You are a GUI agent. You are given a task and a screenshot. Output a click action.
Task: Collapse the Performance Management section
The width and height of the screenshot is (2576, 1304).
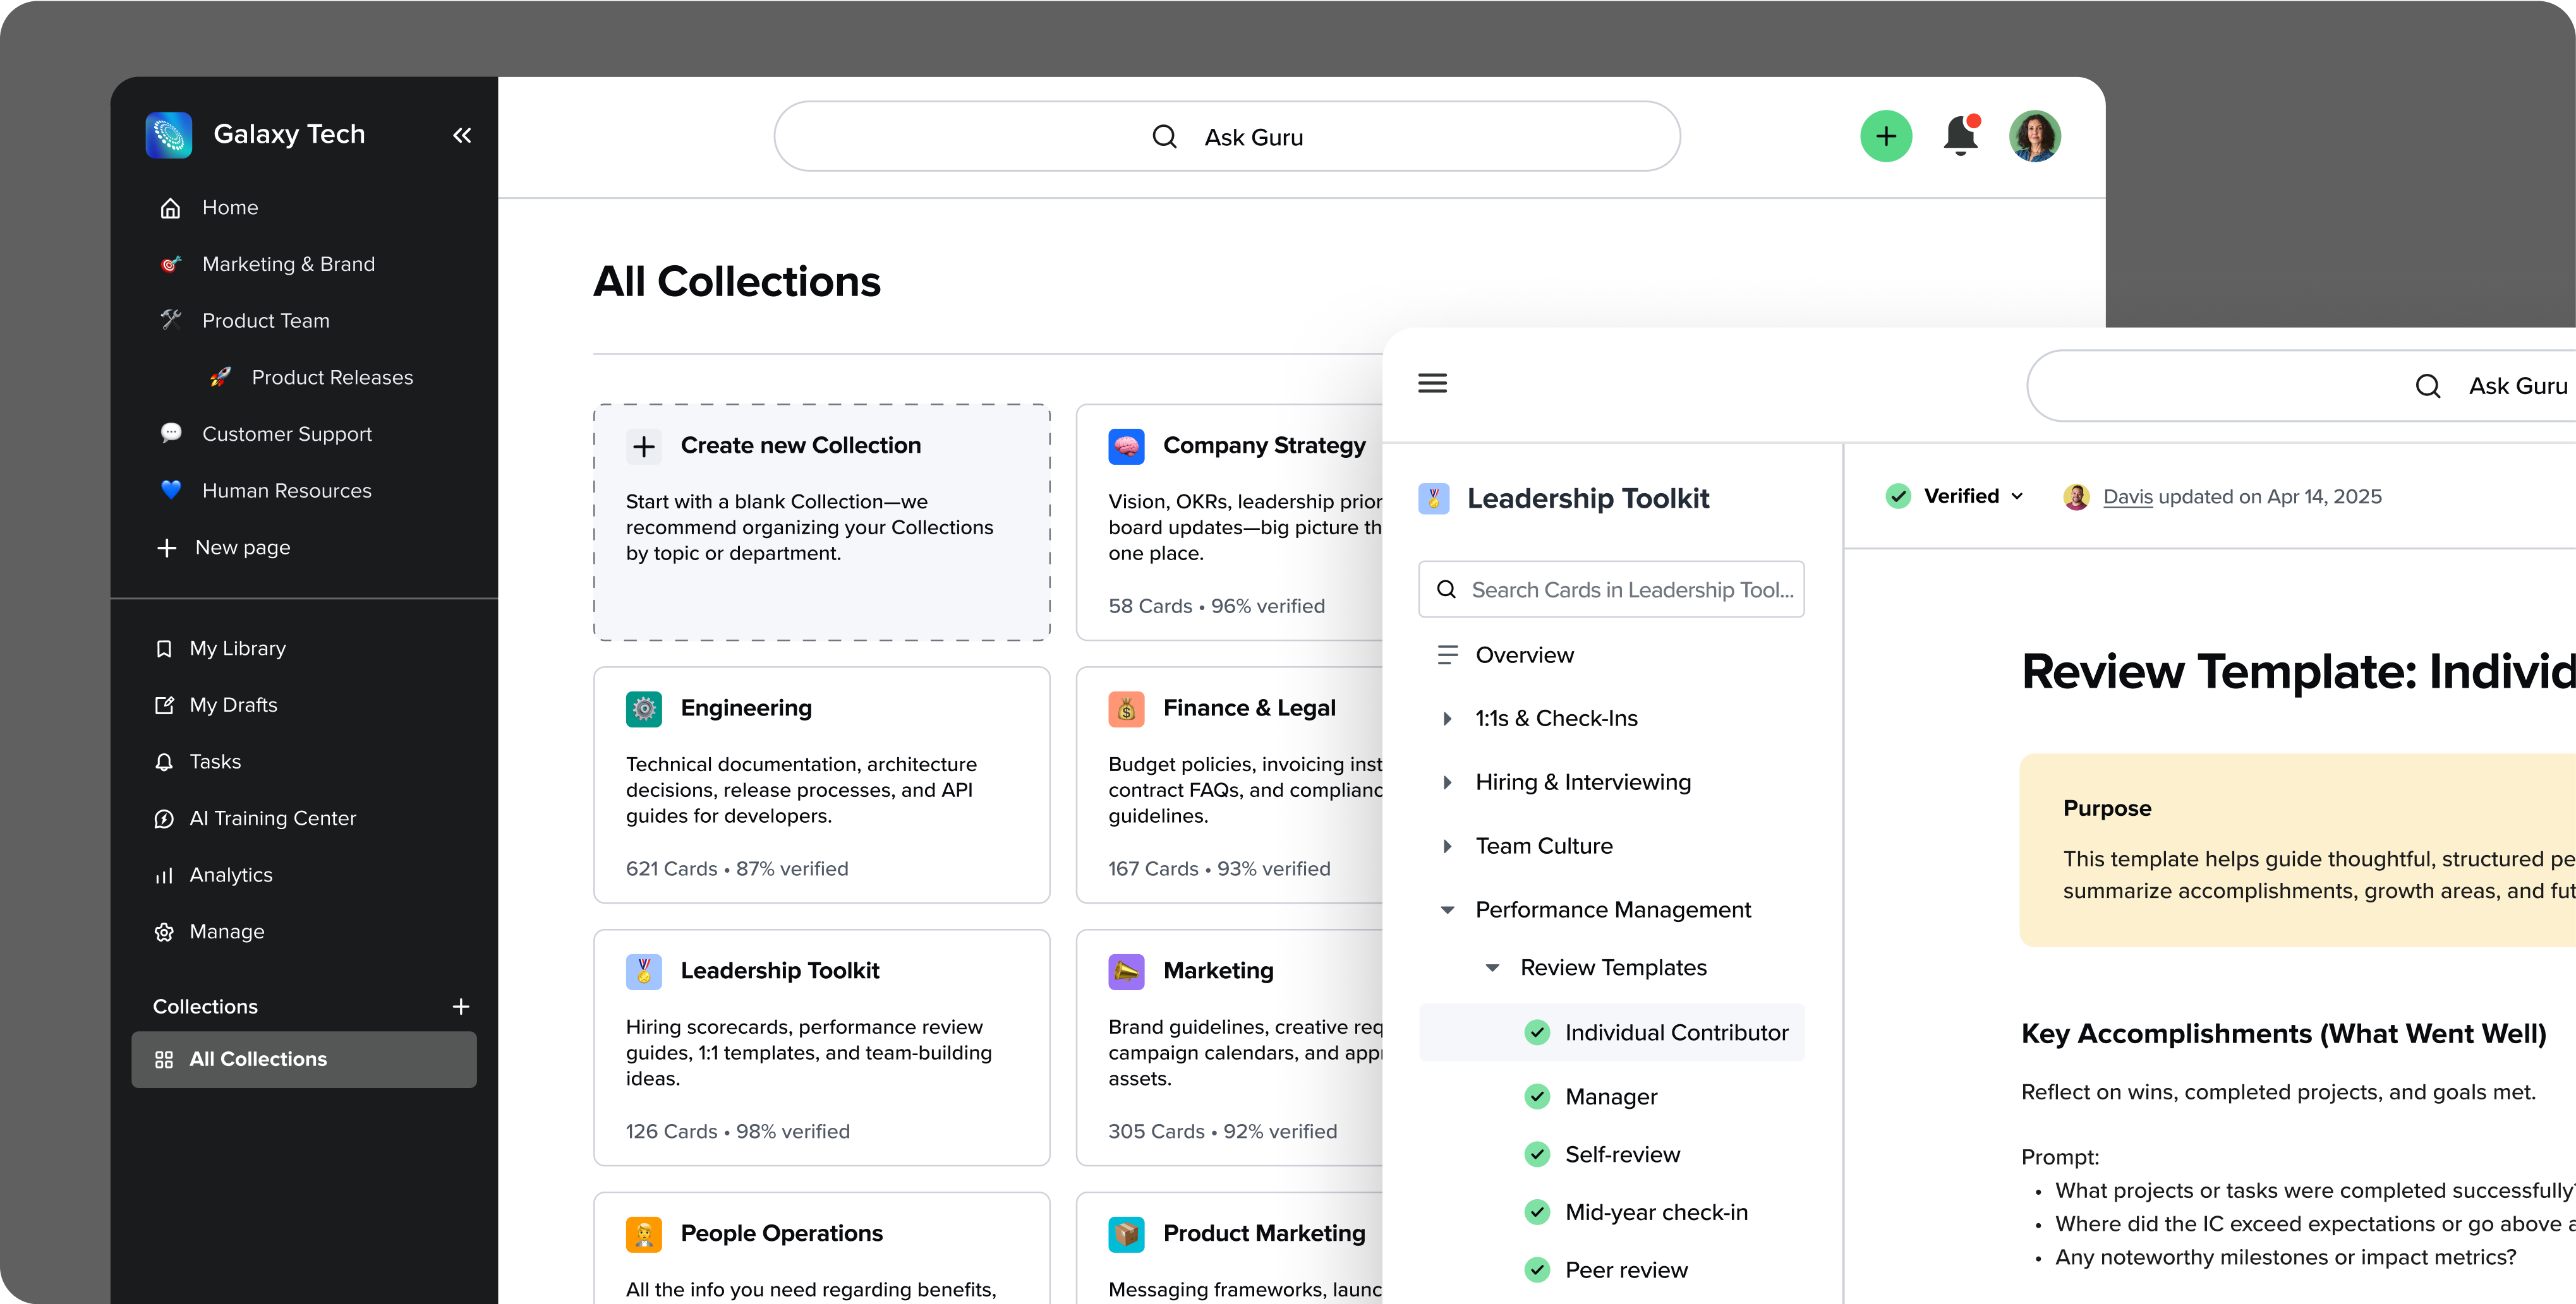click(x=1447, y=911)
